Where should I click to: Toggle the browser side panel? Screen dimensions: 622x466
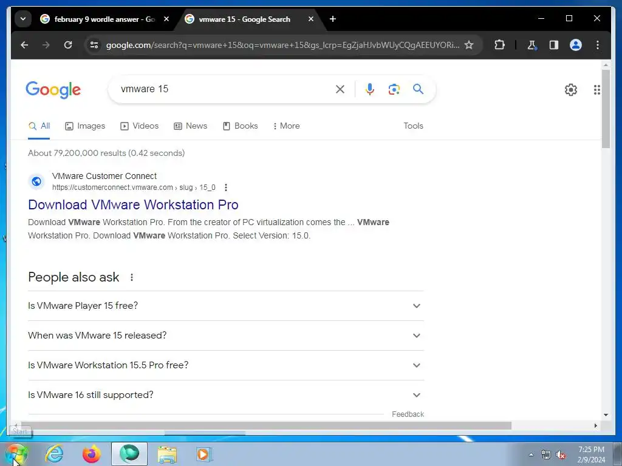pos(554,45)
